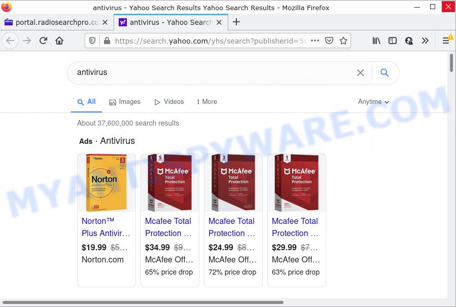Switch to Images results

pos(124,102)
